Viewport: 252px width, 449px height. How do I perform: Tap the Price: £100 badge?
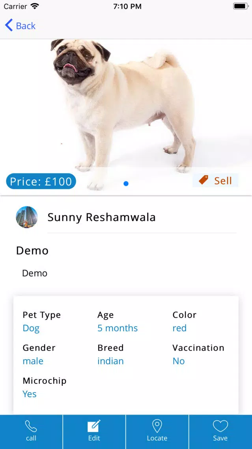coord(41,181)
